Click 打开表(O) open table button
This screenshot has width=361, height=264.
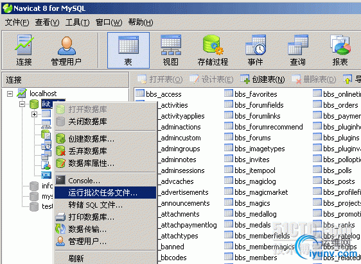pyautogui.click(x=160, y=79)
